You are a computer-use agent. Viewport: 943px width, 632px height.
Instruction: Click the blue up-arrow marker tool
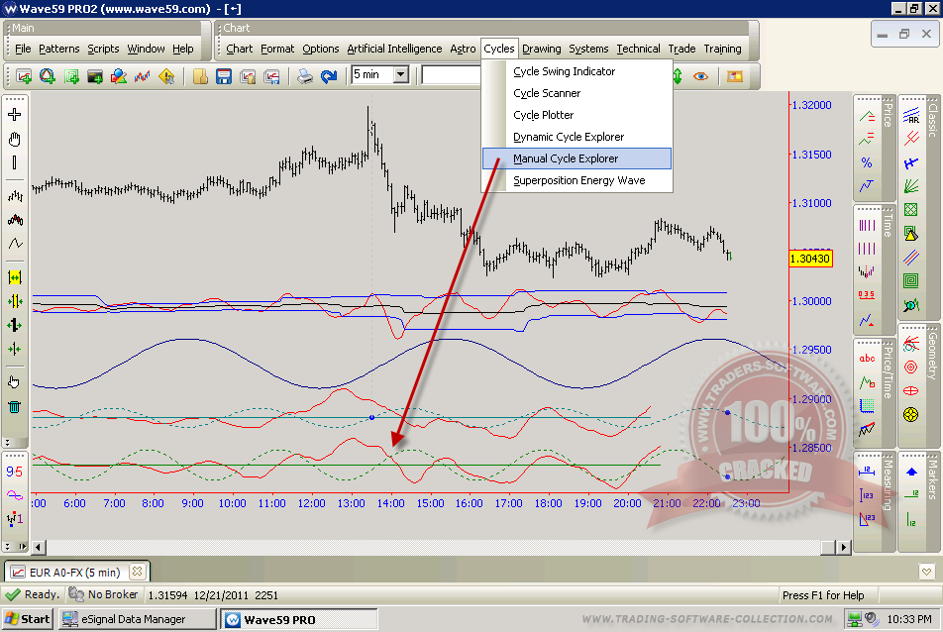coord(910,472)
